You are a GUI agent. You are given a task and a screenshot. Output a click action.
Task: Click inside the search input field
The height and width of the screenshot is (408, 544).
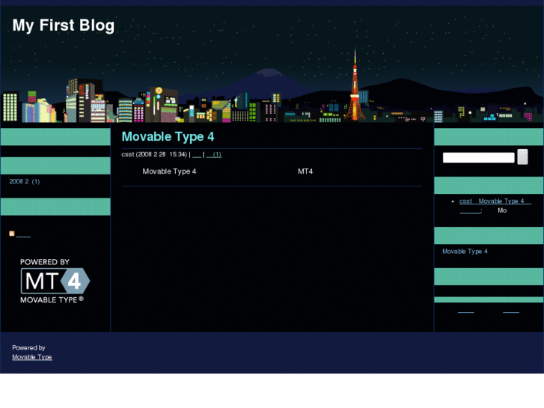click(x=478, y=158)
